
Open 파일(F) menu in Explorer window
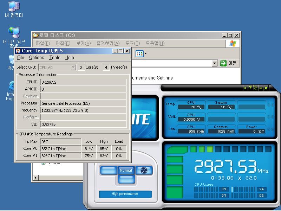(43, 43)
